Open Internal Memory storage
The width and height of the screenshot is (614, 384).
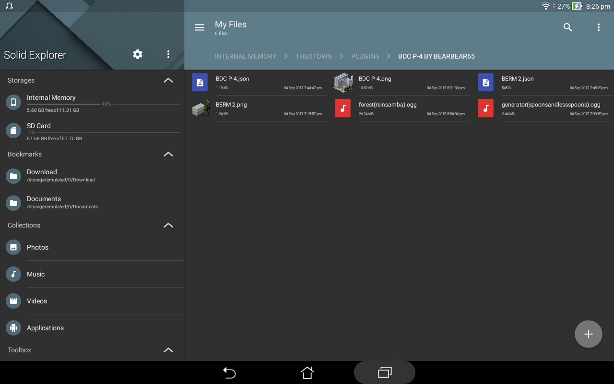point(92,103)
